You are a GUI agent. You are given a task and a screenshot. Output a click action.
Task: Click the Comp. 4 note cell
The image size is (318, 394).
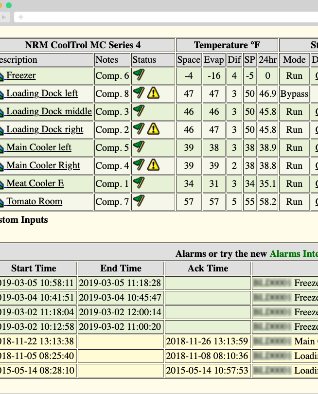coord(112,166)
